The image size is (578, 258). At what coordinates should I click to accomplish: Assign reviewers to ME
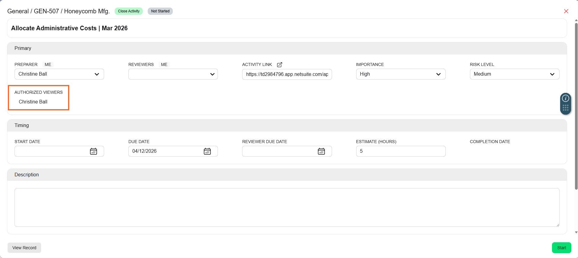164,64
